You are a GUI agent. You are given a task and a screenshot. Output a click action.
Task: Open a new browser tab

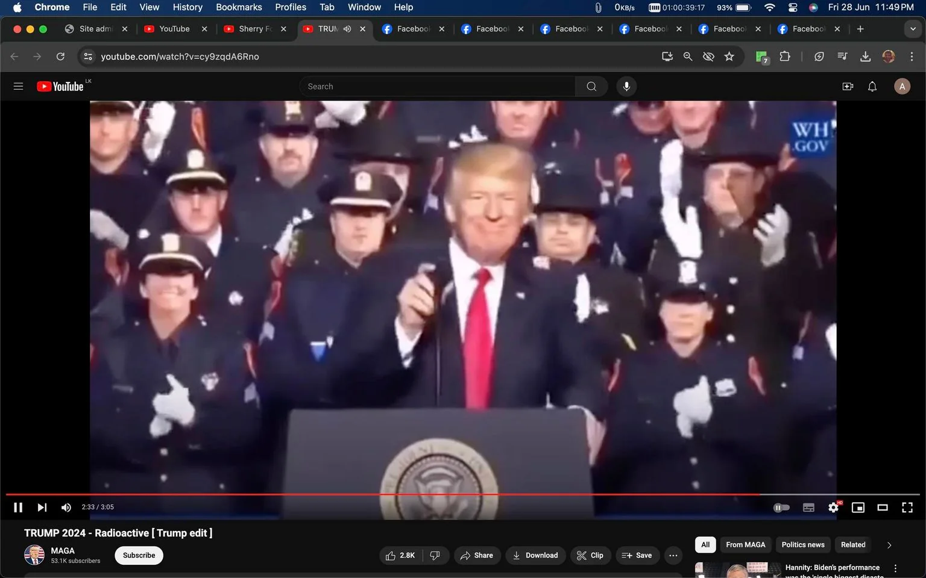[x=860, y=29]
